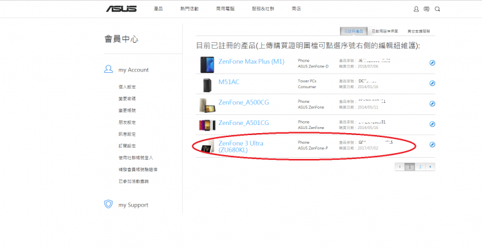Open 使用社群帳號登入 in sidebar

[135, 158]
